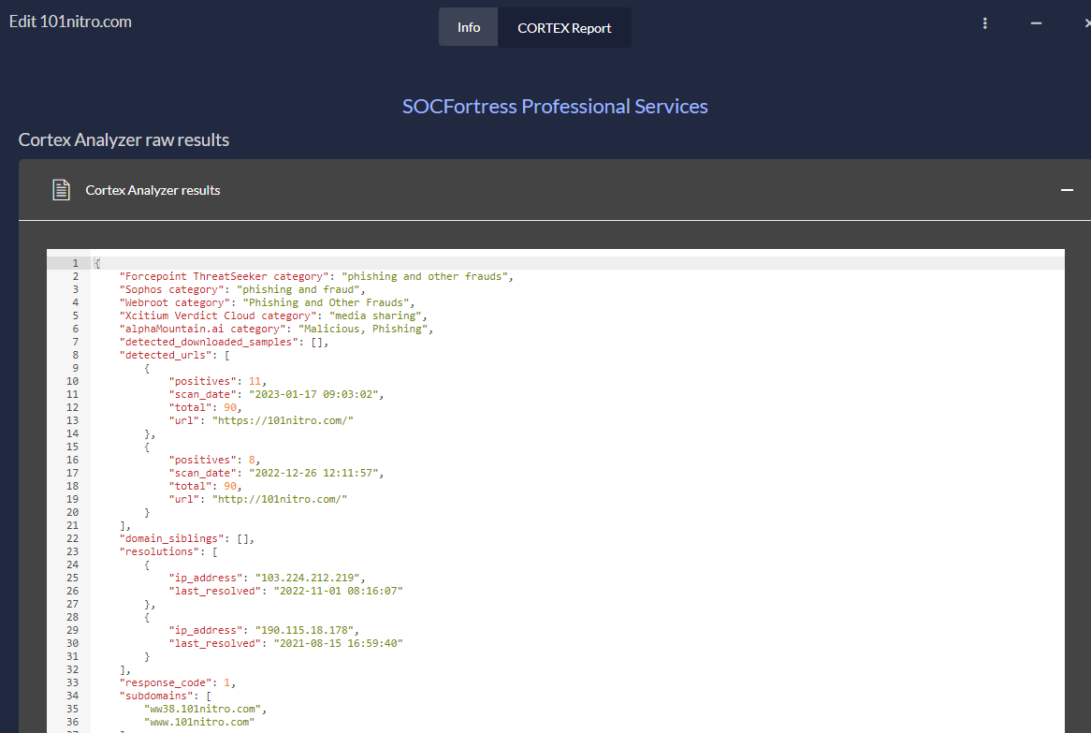The height and width of the screenshot is (733, 1091).
Task: Click the "Xcitium Verdict Cloud category" key
Action: [218, 316]
